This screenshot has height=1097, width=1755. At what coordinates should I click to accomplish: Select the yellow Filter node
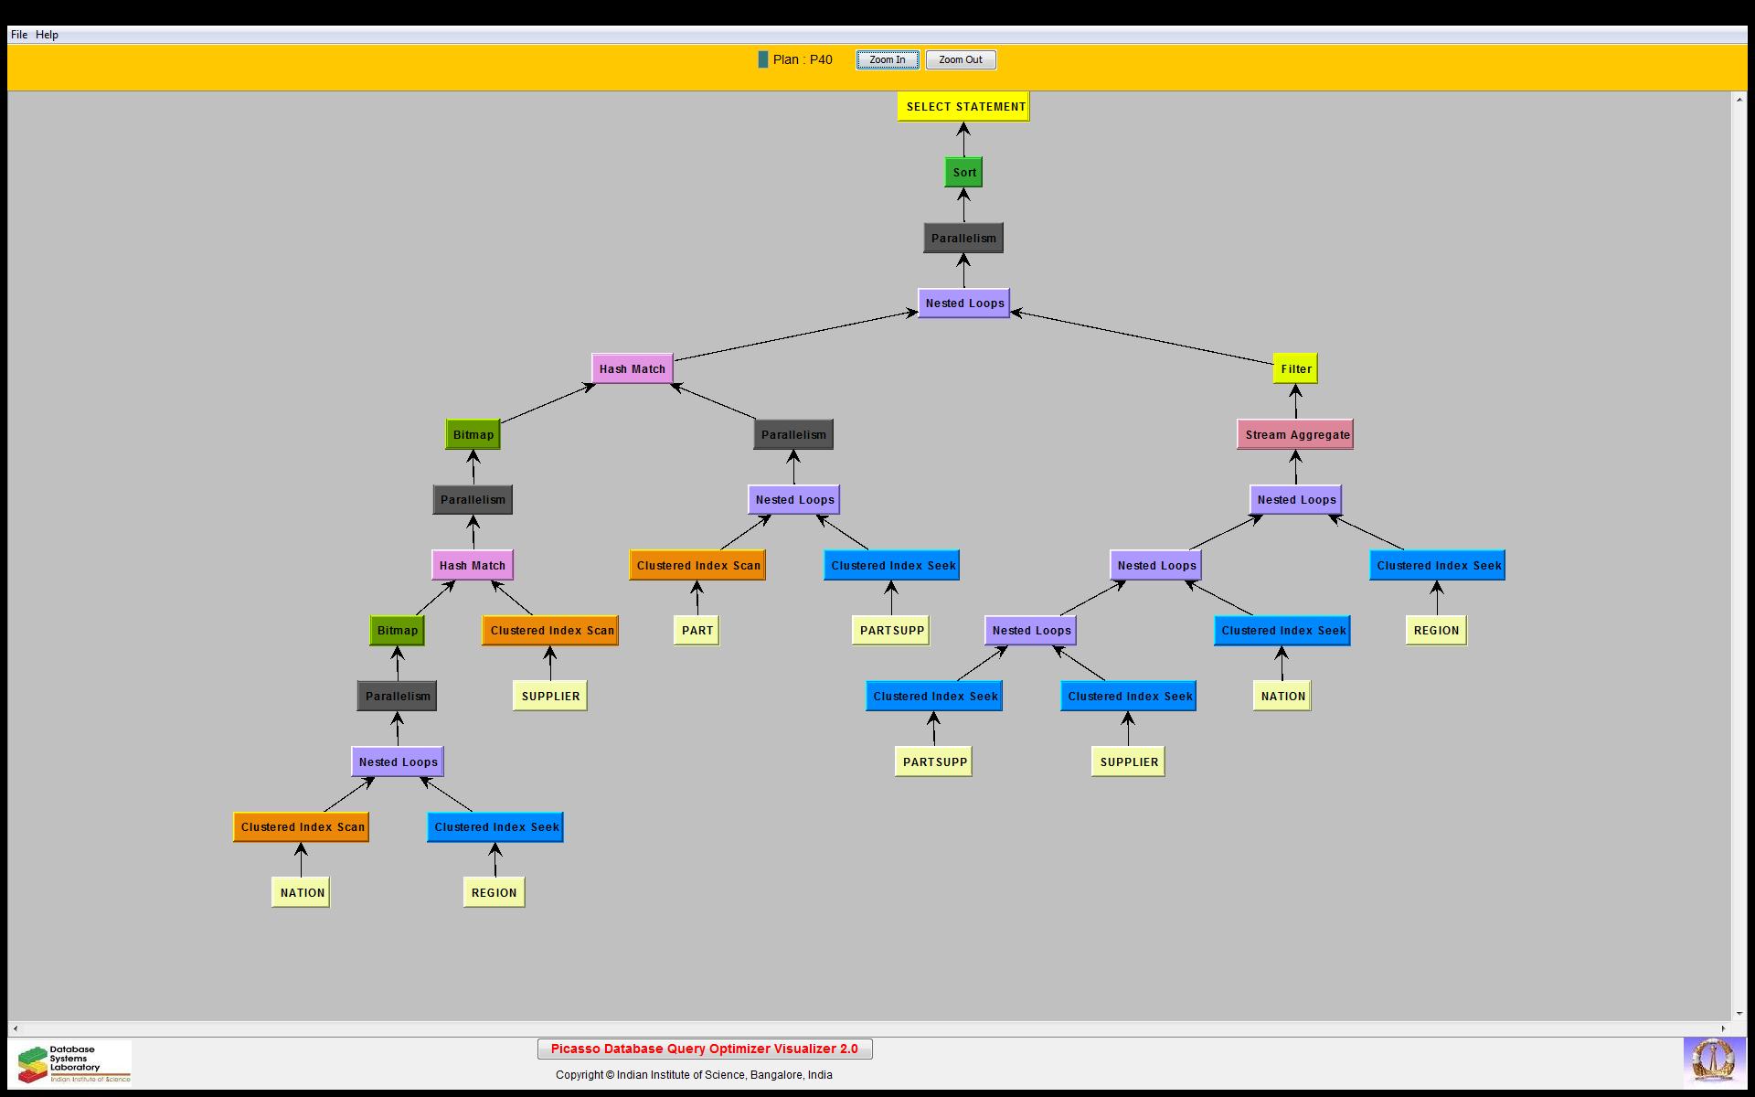point(1295,369)
